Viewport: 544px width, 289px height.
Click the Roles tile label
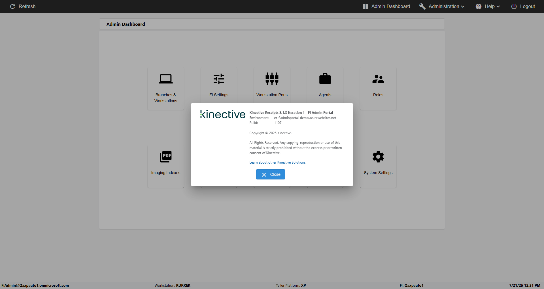[x=378, y=95]
